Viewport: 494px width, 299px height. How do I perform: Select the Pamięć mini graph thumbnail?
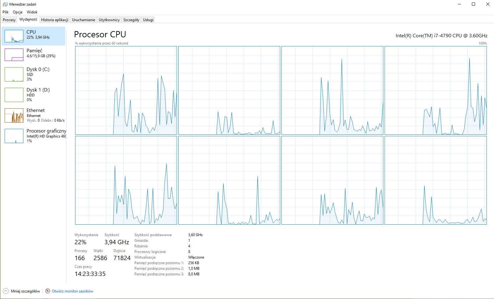14,55
